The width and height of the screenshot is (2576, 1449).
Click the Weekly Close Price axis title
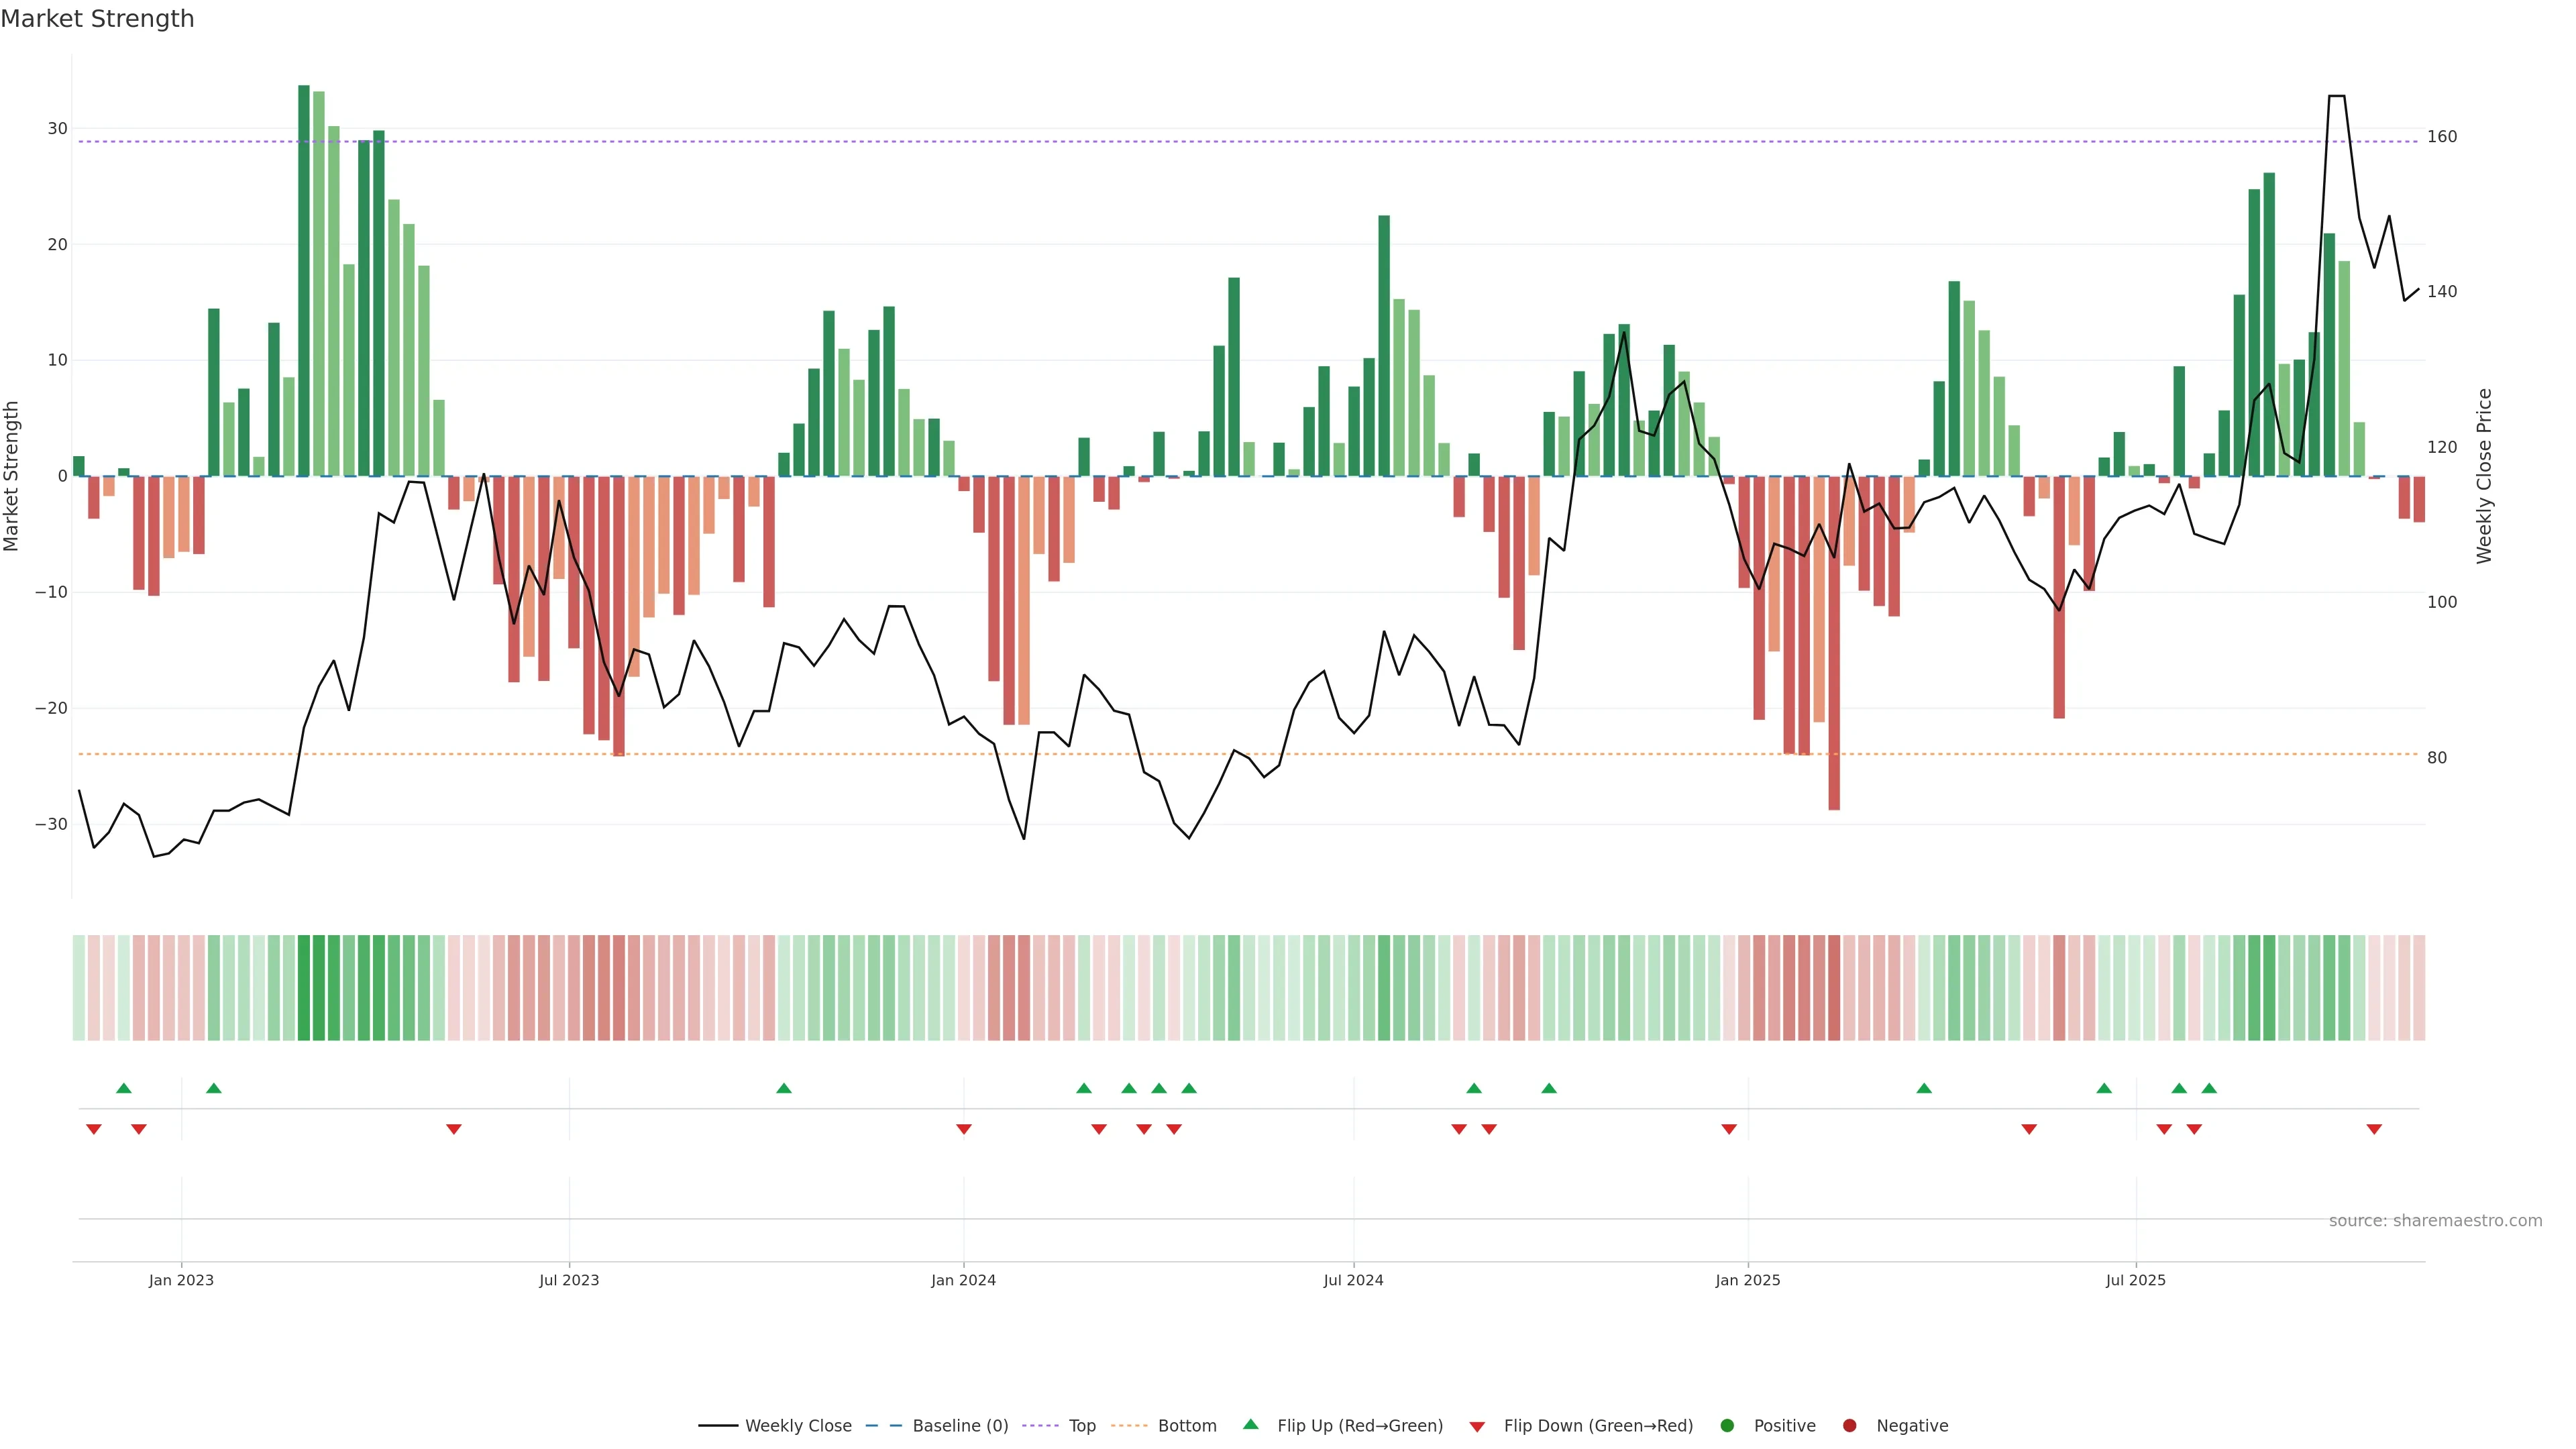click(2485, 476)
